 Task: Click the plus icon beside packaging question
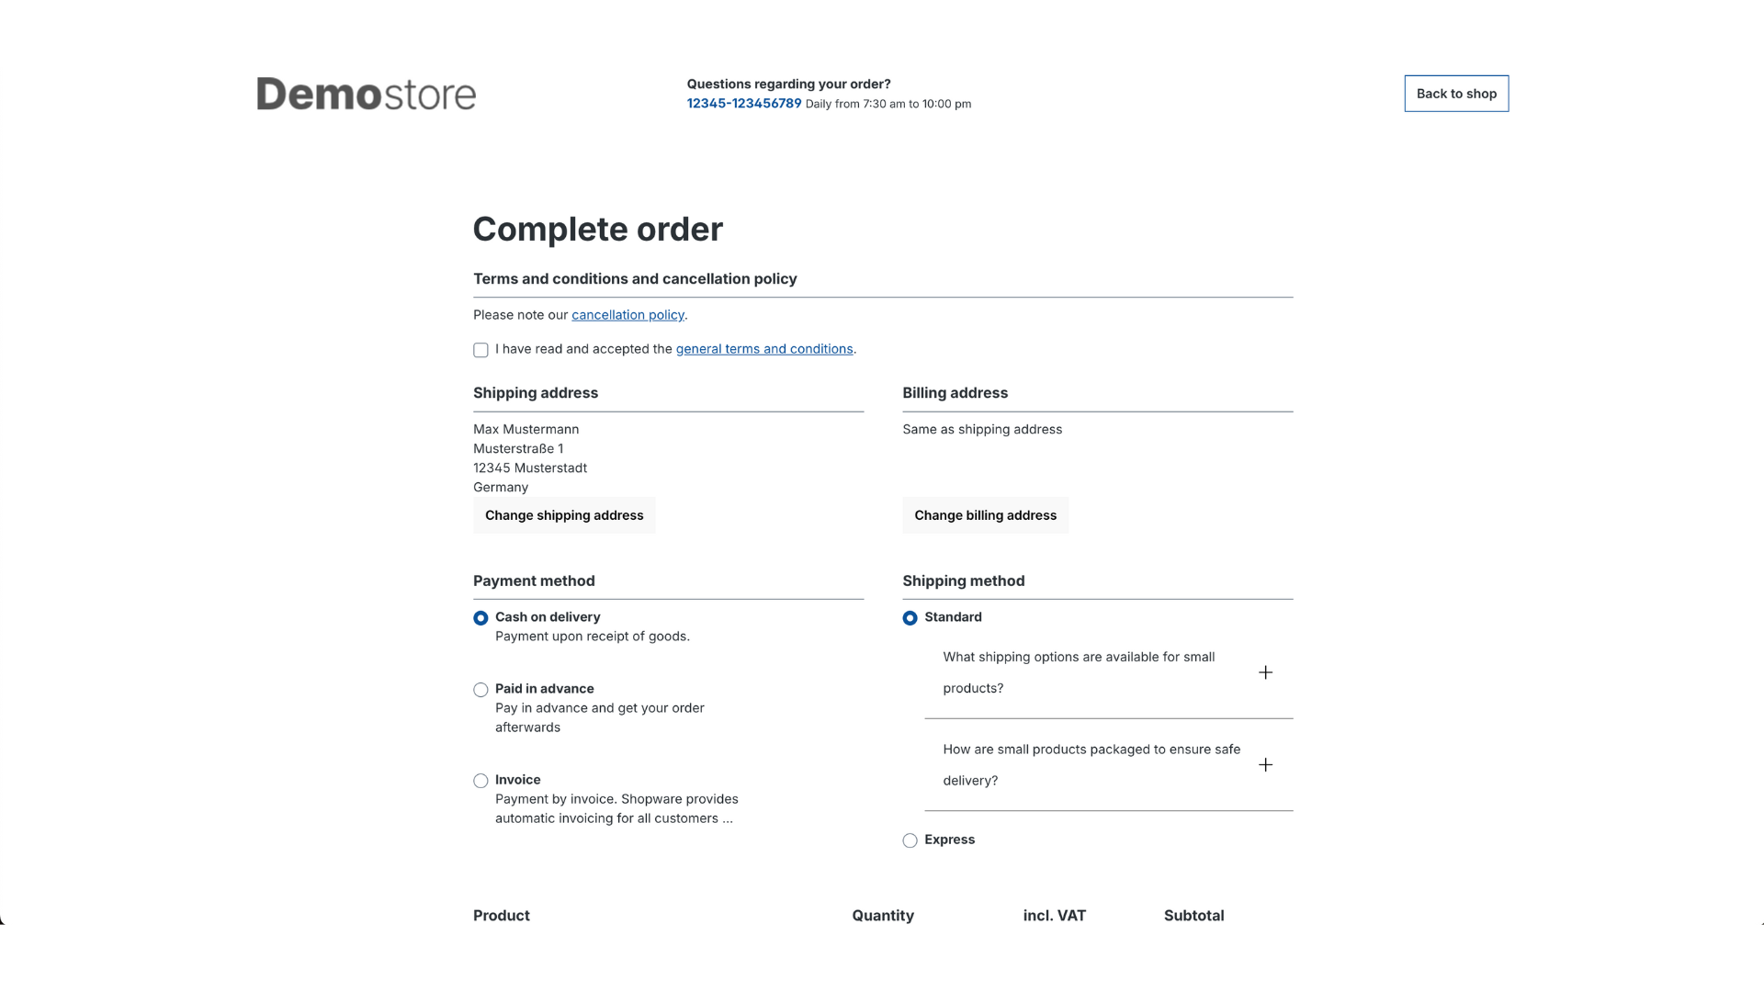point(1265,765)
